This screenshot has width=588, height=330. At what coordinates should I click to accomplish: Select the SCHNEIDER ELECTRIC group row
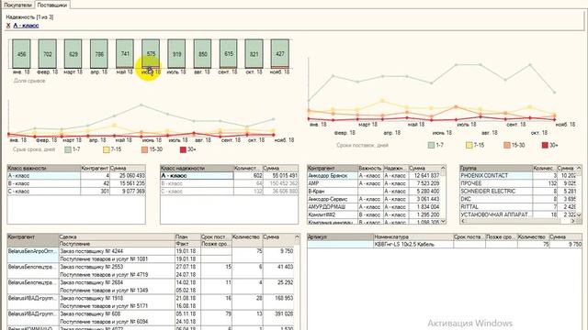[x=518, y=192]
